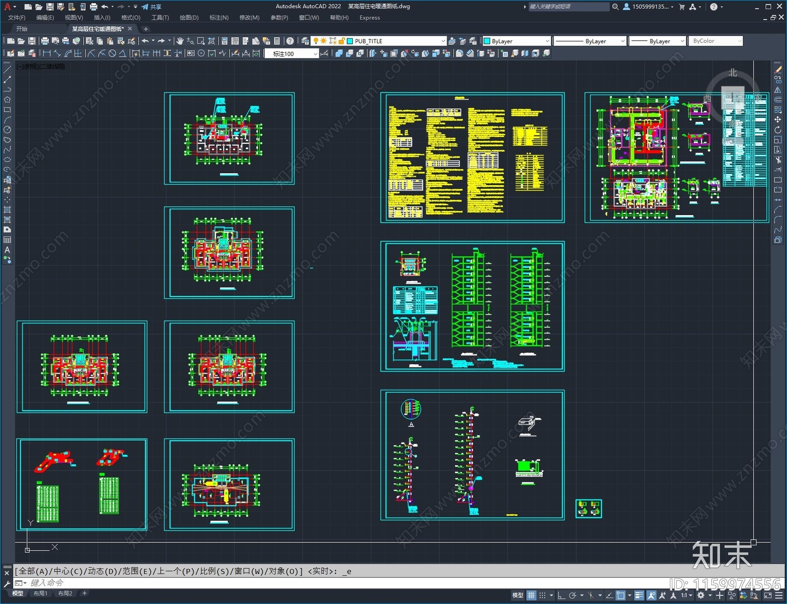Viewport: 787px width, 604px height.
Task: Toggle Polar tracking in the status bar
Action: [x=573, y=595]
